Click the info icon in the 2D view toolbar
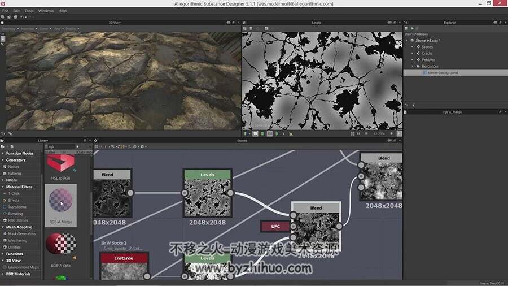 click(283, 133)
